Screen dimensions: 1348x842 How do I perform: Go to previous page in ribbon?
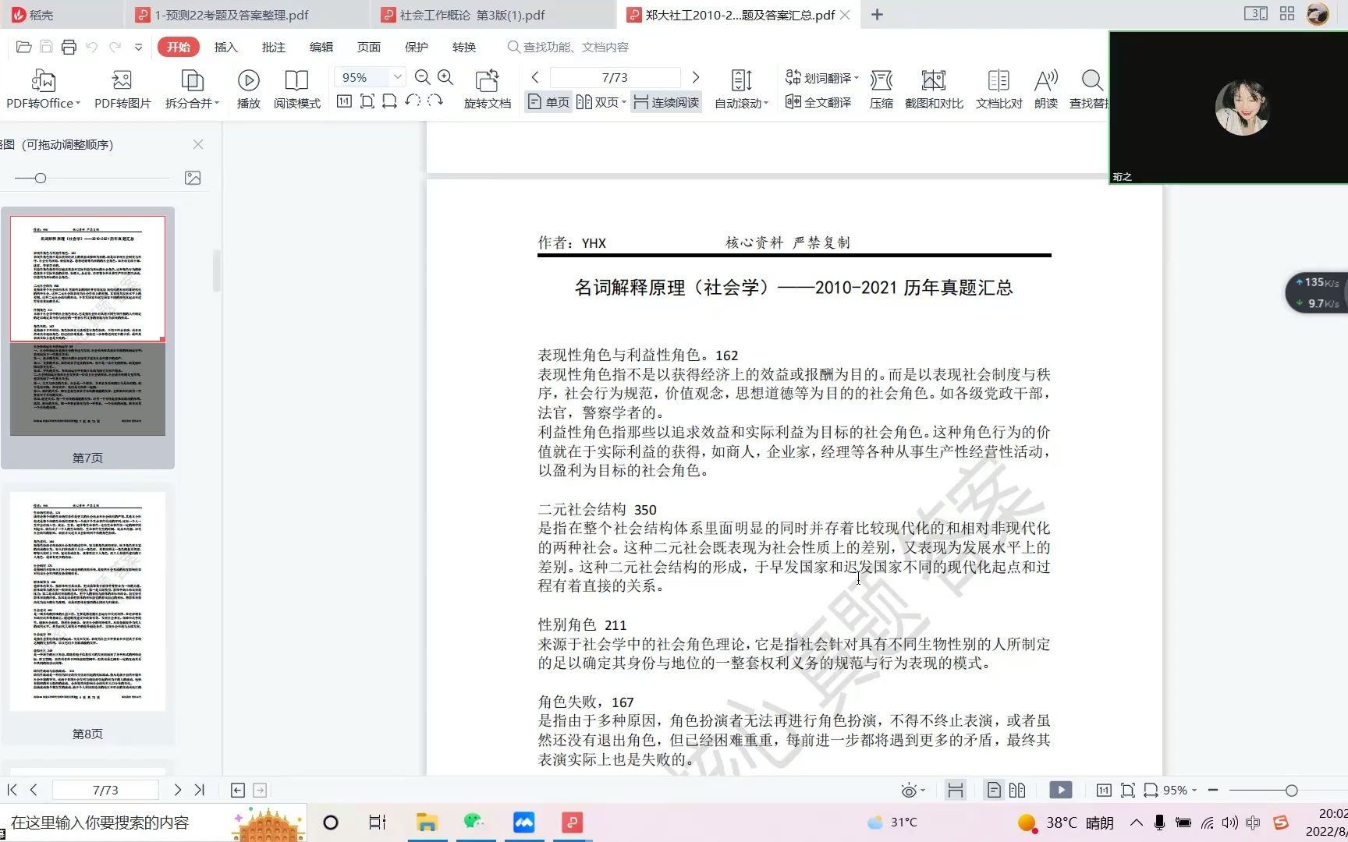click(535, 77)
